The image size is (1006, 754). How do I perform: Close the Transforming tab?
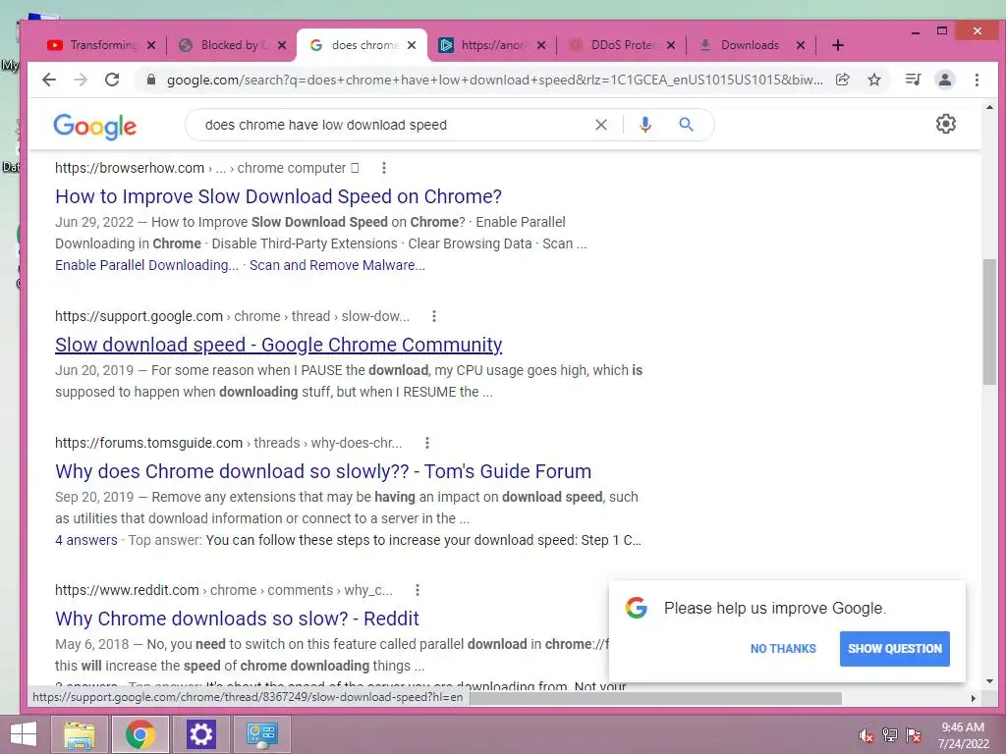point(151,45)
